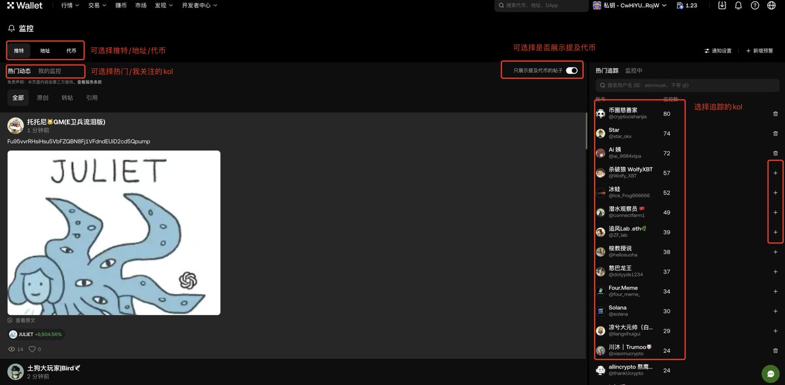
Task: Delete Star from monitoring via trash icon
Action: [775, 134]
